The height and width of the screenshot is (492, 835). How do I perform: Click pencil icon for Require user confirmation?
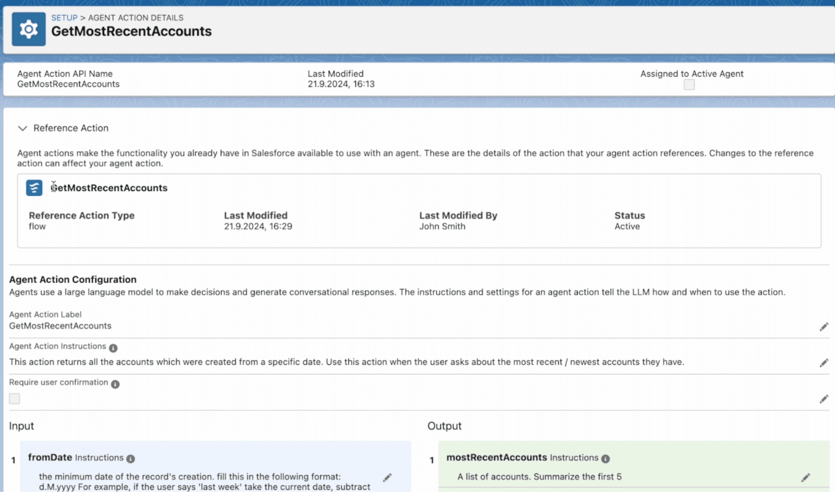point(824,399)
